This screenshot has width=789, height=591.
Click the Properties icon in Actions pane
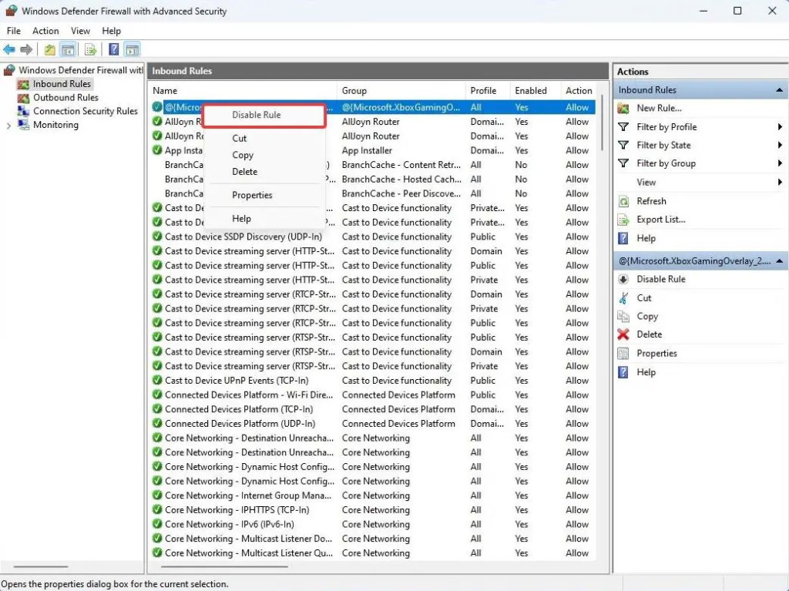[623, 354]
